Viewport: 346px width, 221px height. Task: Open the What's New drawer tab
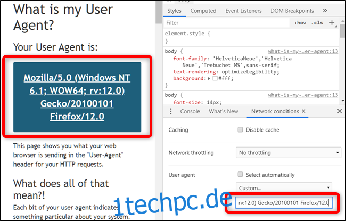pyautogui.click(x=224, y=111)
